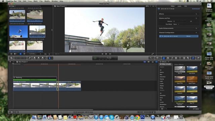Screen dimensions: 215x121
Task: Switch browser to list view
Action: 24,54
